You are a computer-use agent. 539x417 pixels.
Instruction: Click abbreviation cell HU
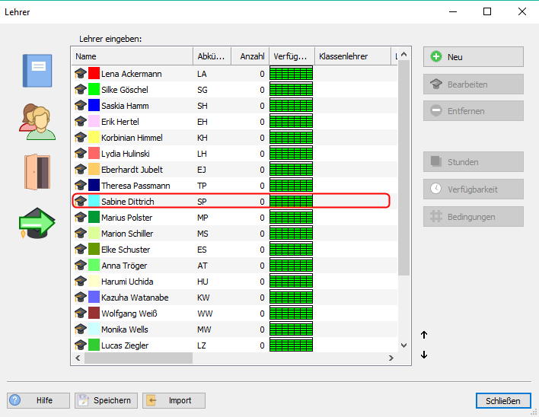203,282
